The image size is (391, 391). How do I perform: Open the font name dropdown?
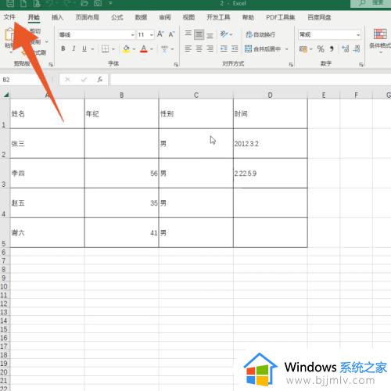click(x=132, y=34)
